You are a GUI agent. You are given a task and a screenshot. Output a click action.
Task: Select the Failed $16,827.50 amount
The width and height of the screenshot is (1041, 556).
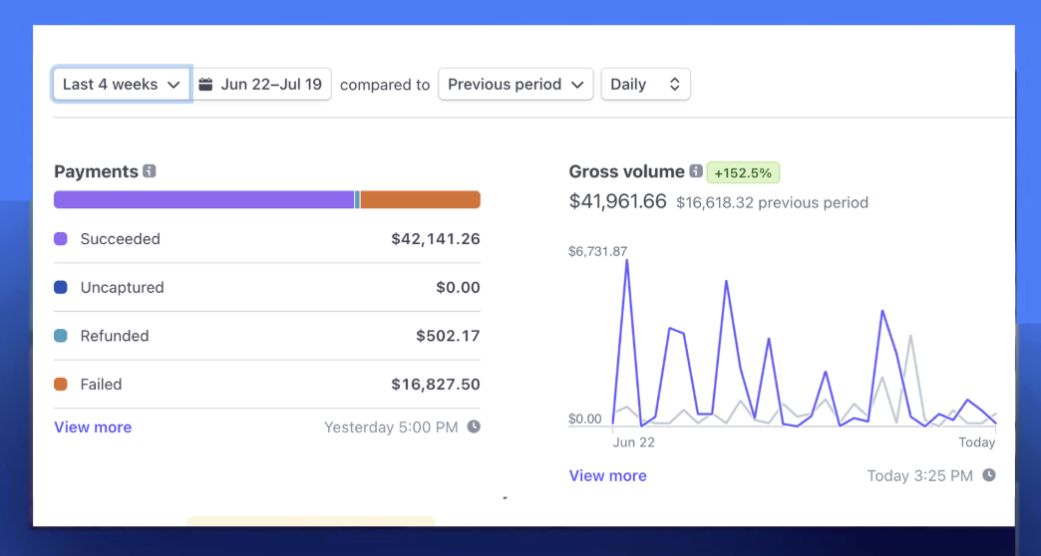pyautogui.click(x=435, y=385)
